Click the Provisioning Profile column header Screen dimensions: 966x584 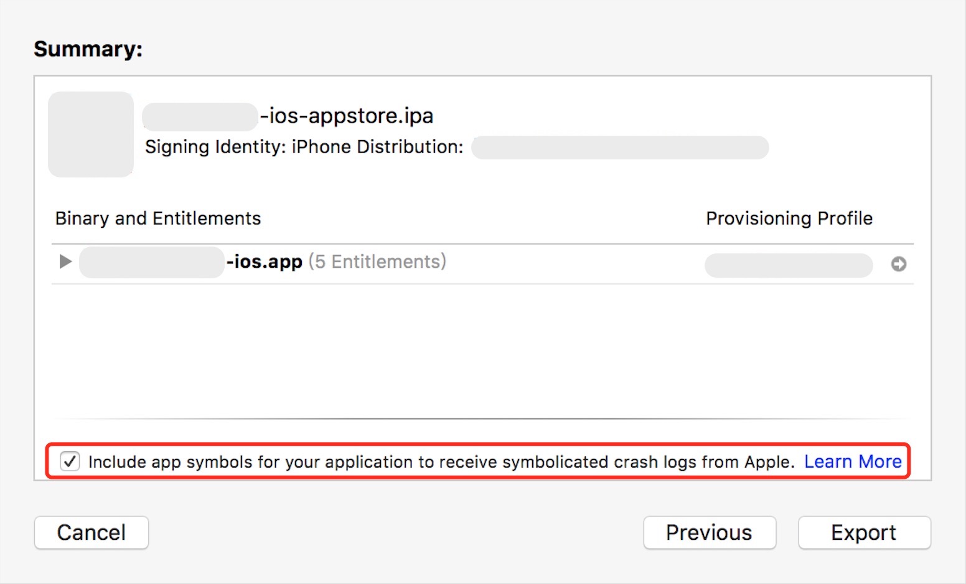coord(789,219)
